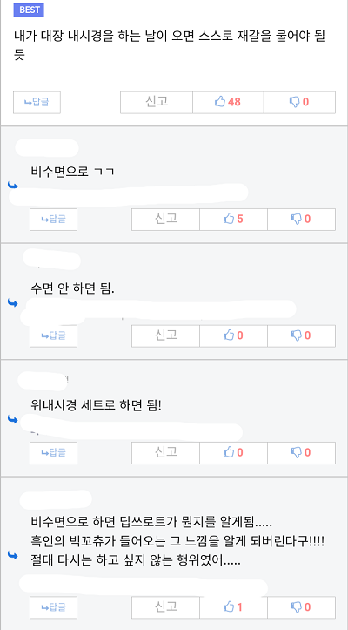Downvote the reply '위내시경 세트로 하면 됨!'
Screen dimensions: 348x630
[x=301, y=453]
